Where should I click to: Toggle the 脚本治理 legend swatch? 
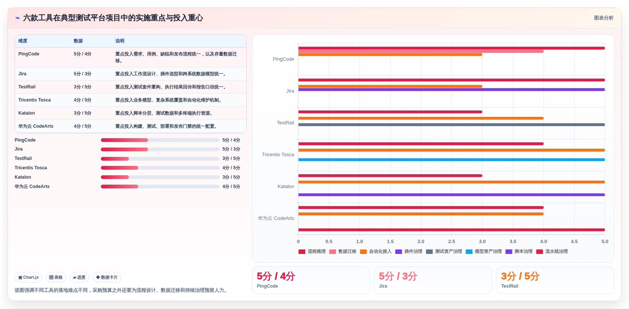pyautogui.click(x=509, y=252)
